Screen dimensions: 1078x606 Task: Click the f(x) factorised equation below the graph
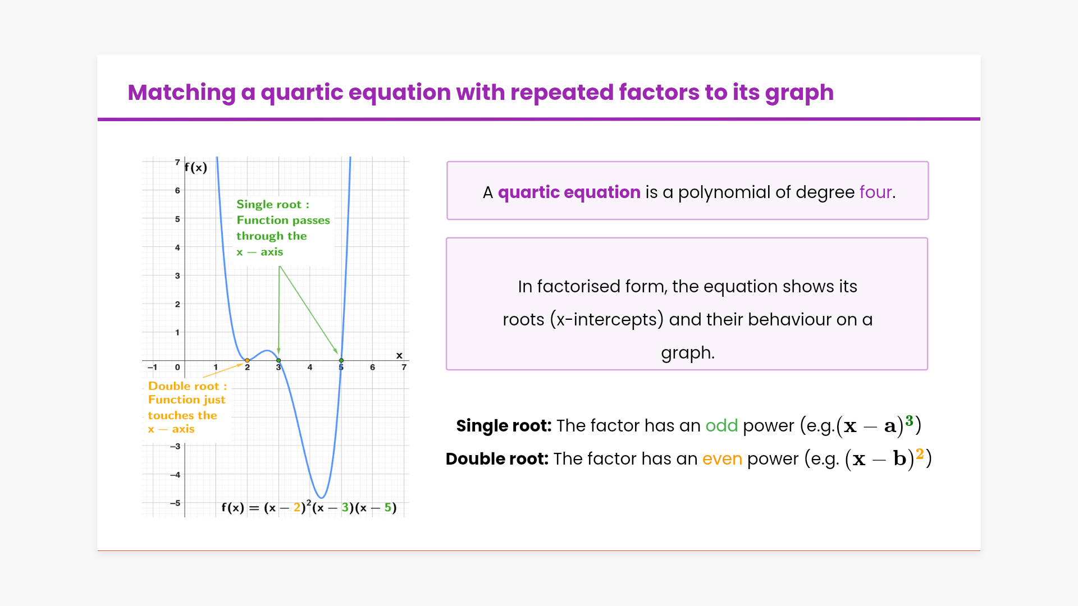309,507
